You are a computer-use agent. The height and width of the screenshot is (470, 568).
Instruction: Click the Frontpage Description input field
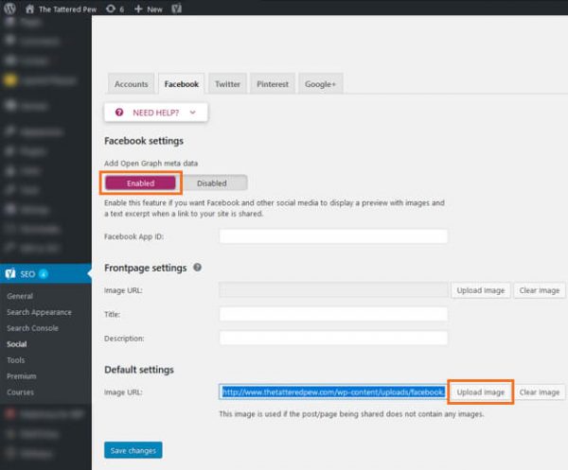[333, 338]
